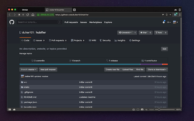This screenshot has height=121, width=194.
Task: Toggle reader view icon in address bar
Action: [163, 15]
